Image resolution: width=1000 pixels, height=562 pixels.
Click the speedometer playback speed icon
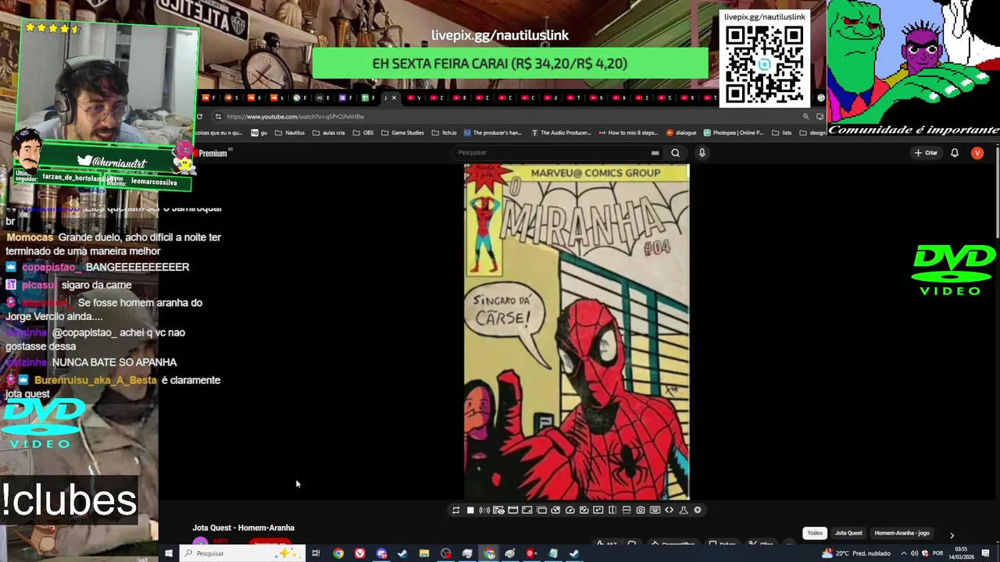(x=570, y=510)
